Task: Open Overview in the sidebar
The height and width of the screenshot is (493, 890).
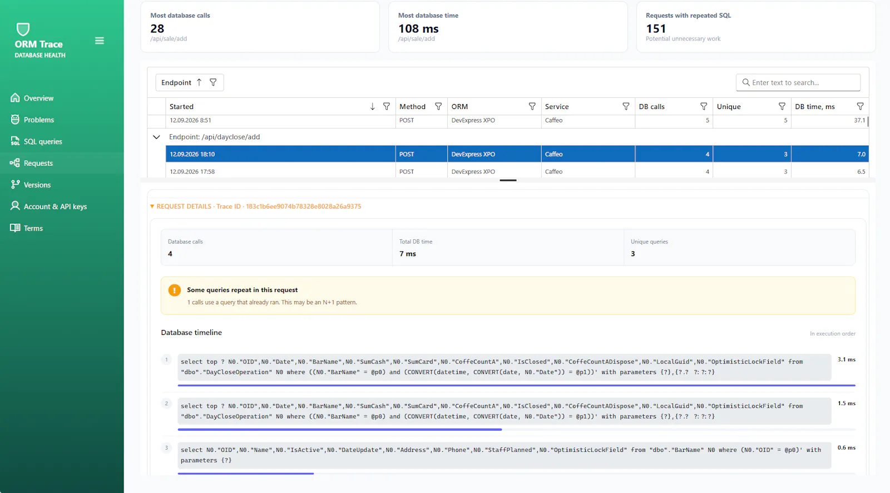Action: 62,98
